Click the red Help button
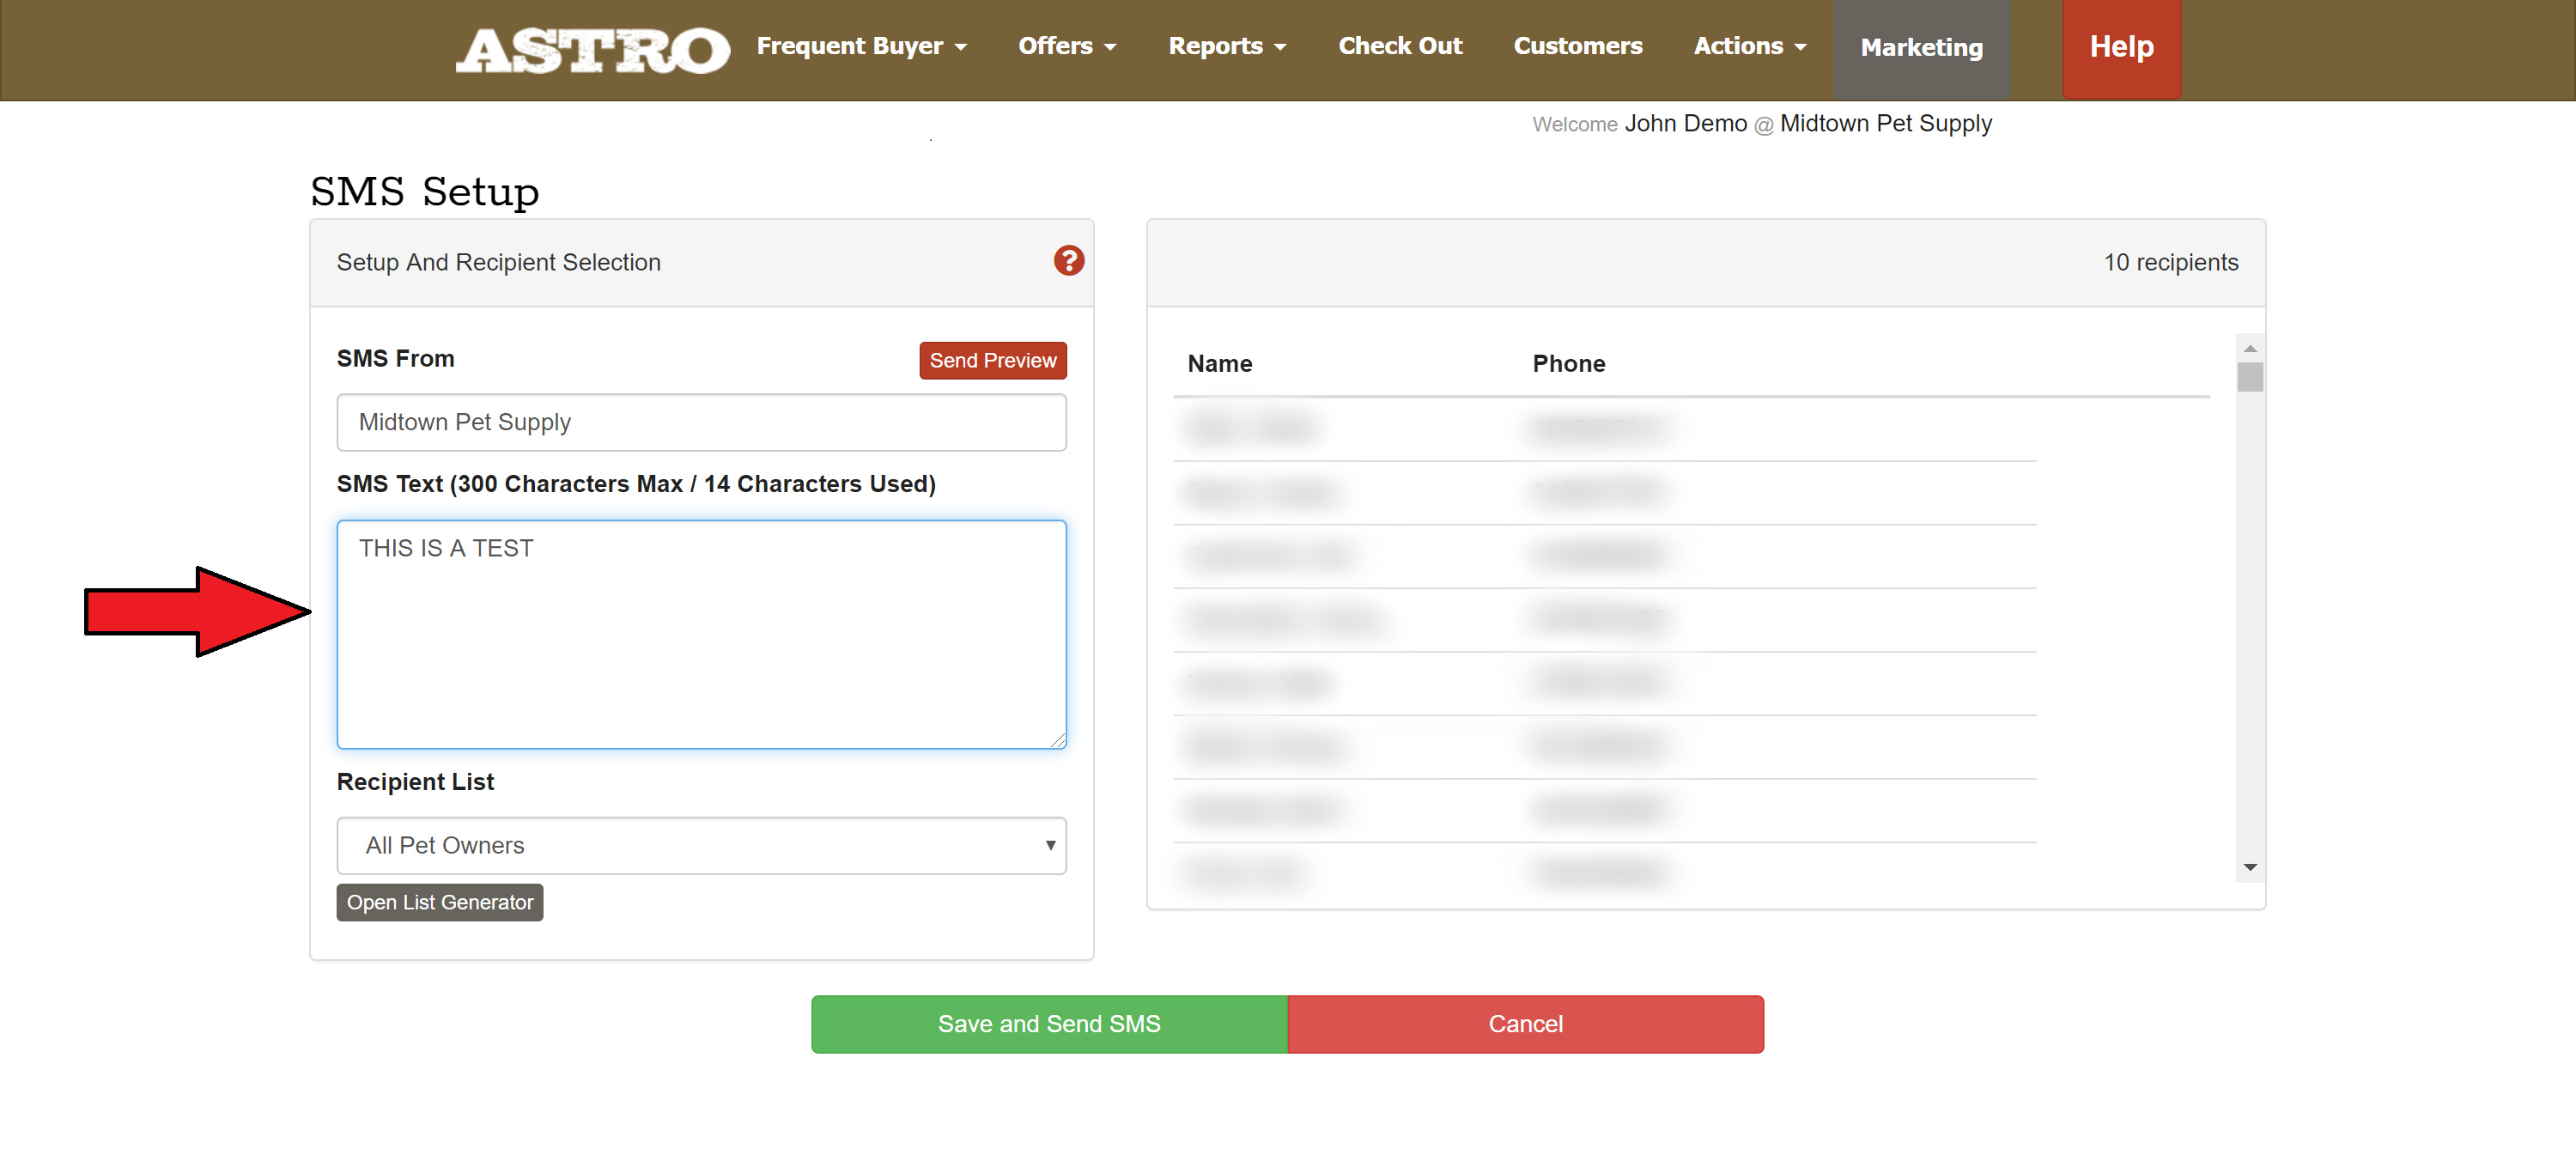This screenshot has width=2576, height=1149. (x=2120, y=47)
